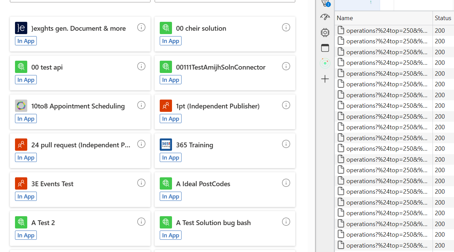Open In App link under 3E Events Test
This screenshot has height=252, width=454.
click(26, 196)
